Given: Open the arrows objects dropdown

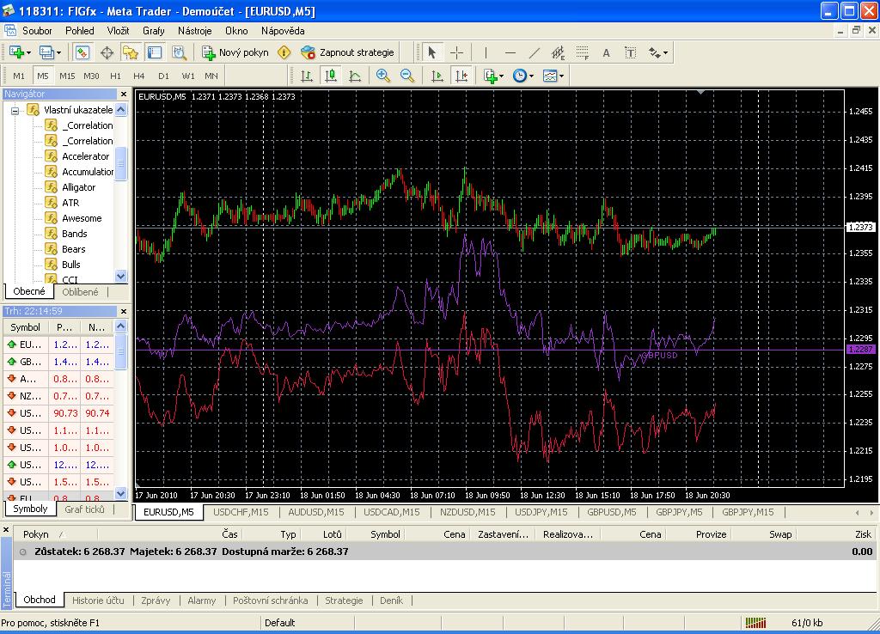Looking at the screenshot, I should tap(657, 52).
